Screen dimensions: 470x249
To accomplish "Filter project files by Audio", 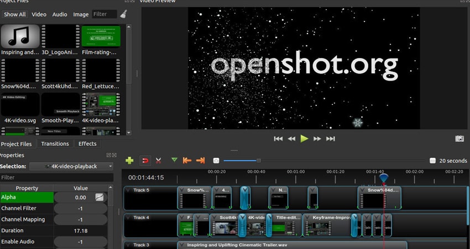I will coord(60,14).
